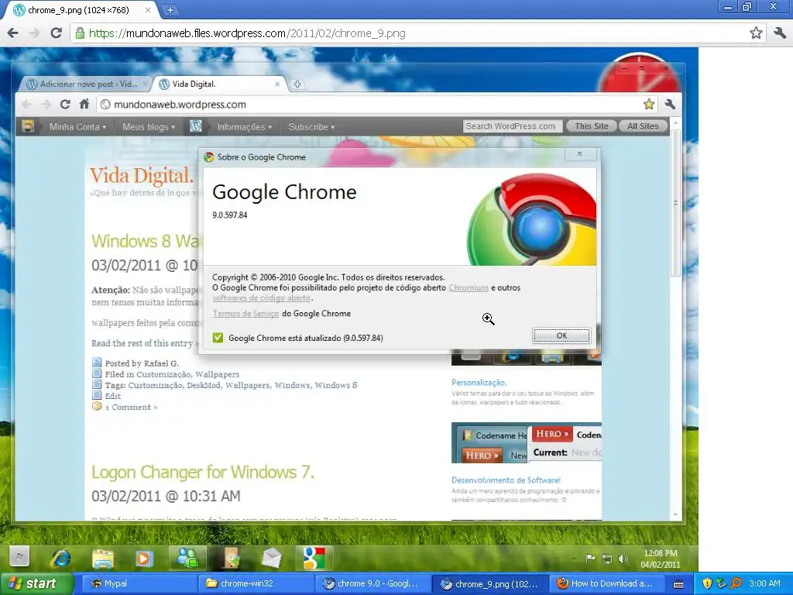Click the new tab button in pictured browser
The width and height of the screenshot is (793, 595).
[x=297, y=84]
